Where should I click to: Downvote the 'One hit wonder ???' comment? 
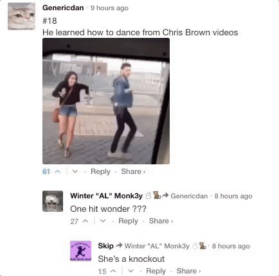coord(103,221)
